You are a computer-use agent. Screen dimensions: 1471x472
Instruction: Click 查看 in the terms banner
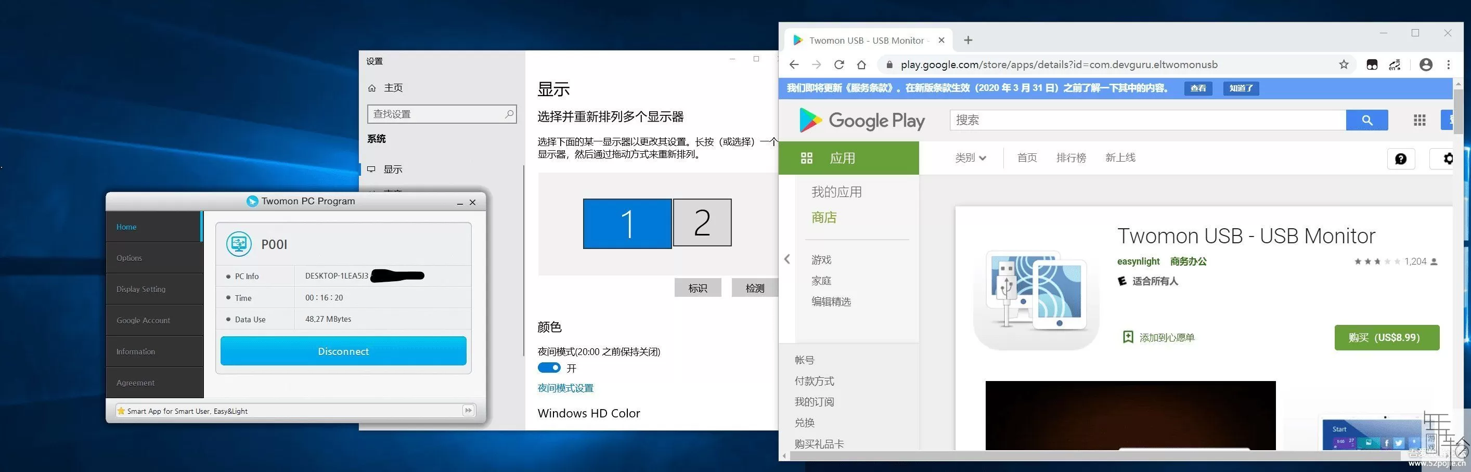pos(1198,88)
